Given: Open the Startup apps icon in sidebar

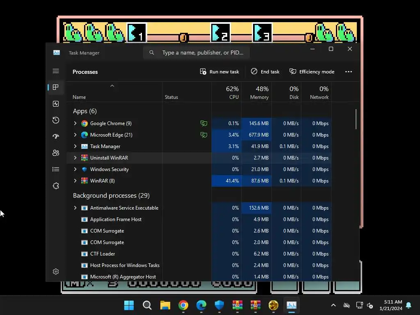Looking at the screenshot, I should [56, 136].
